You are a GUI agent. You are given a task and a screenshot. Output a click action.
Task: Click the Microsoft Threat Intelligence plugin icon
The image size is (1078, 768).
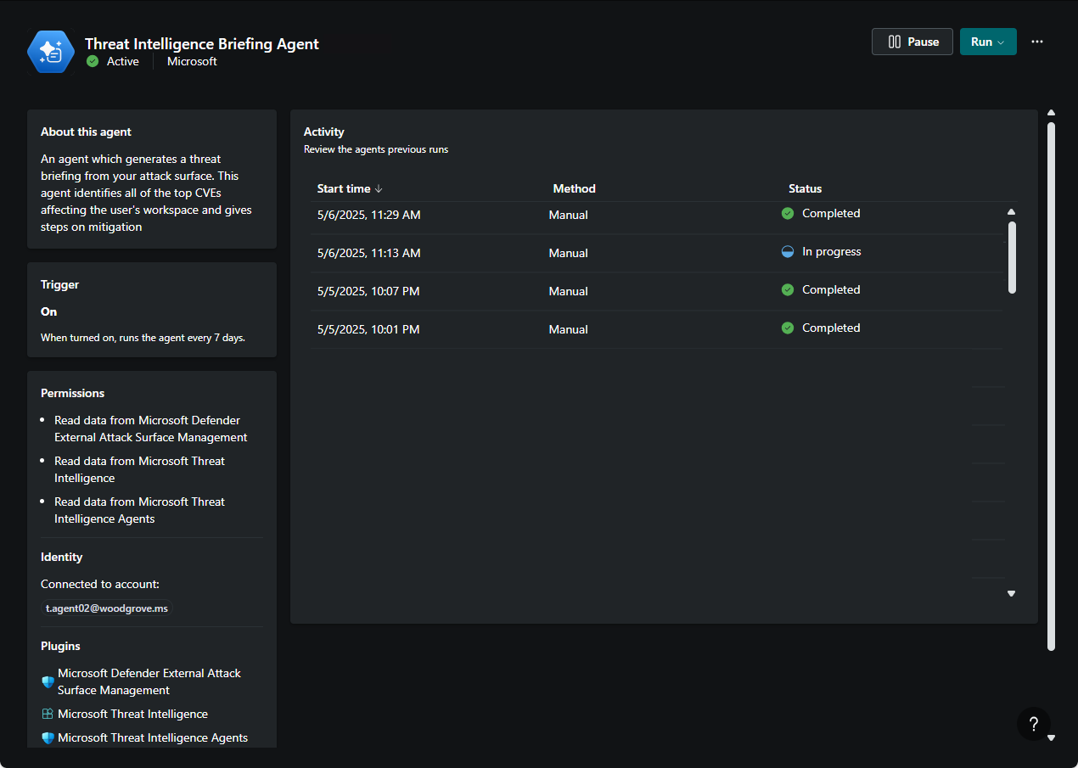pyautogui.click(x=48, y=715)
